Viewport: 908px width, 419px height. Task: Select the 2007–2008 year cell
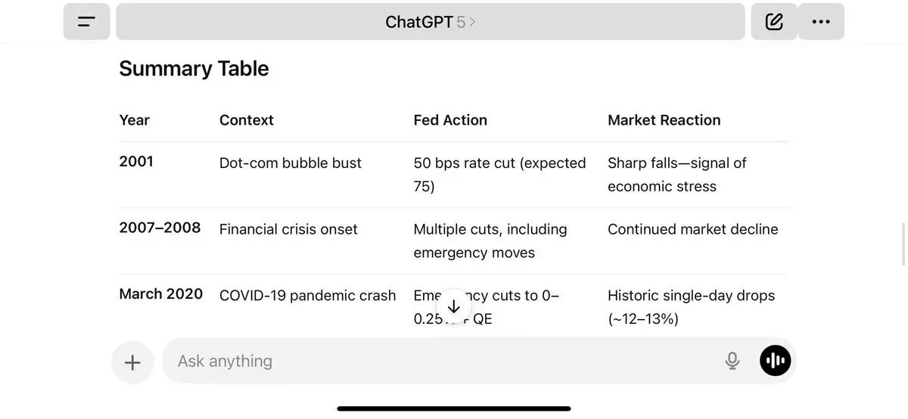pyautogui.click(x=160, y=228)
